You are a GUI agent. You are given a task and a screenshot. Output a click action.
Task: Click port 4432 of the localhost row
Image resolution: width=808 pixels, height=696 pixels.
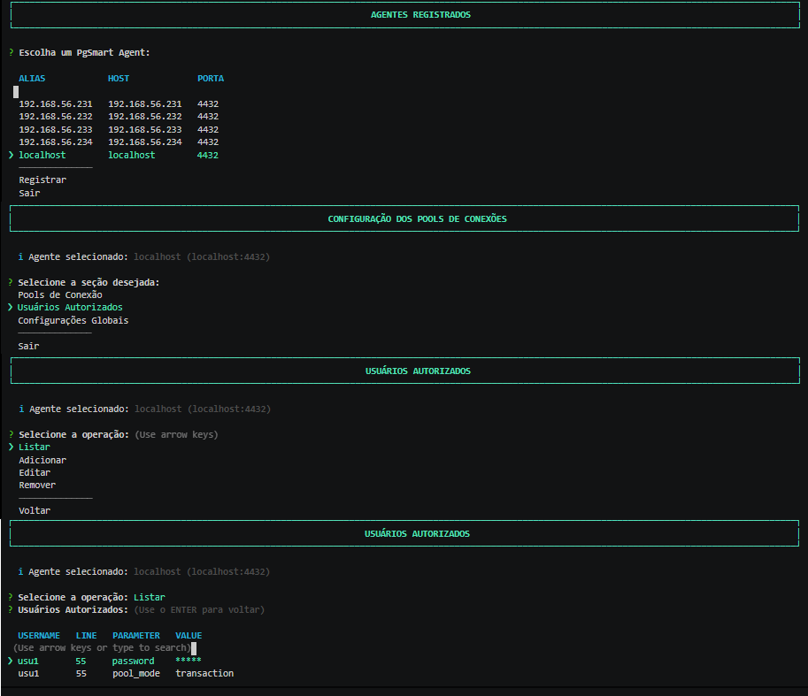208,155
